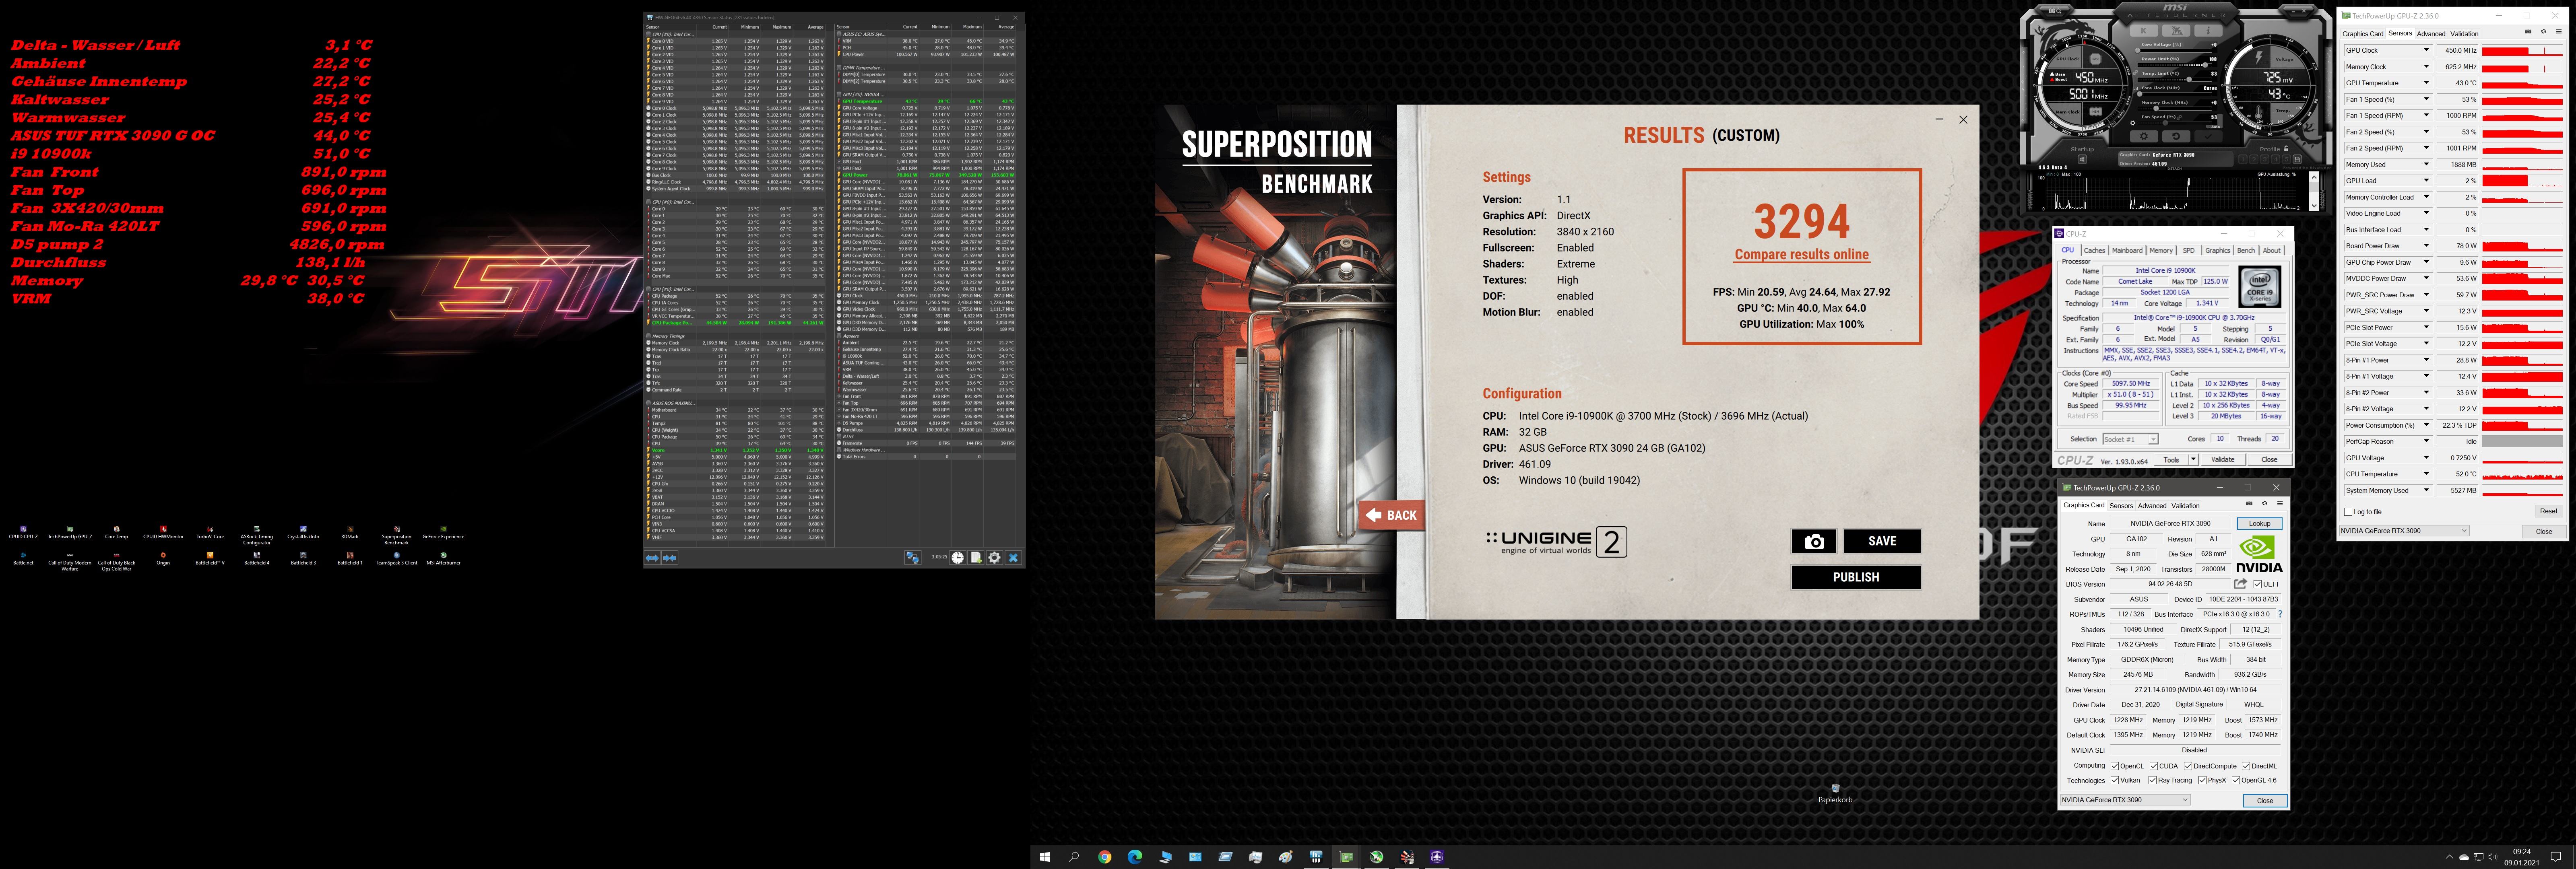Open MSI Afterburner OC scanner button
Screen dimensions: 2576x869
pos(2055,11)
